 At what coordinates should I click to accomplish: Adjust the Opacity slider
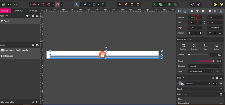pos(201,61)
